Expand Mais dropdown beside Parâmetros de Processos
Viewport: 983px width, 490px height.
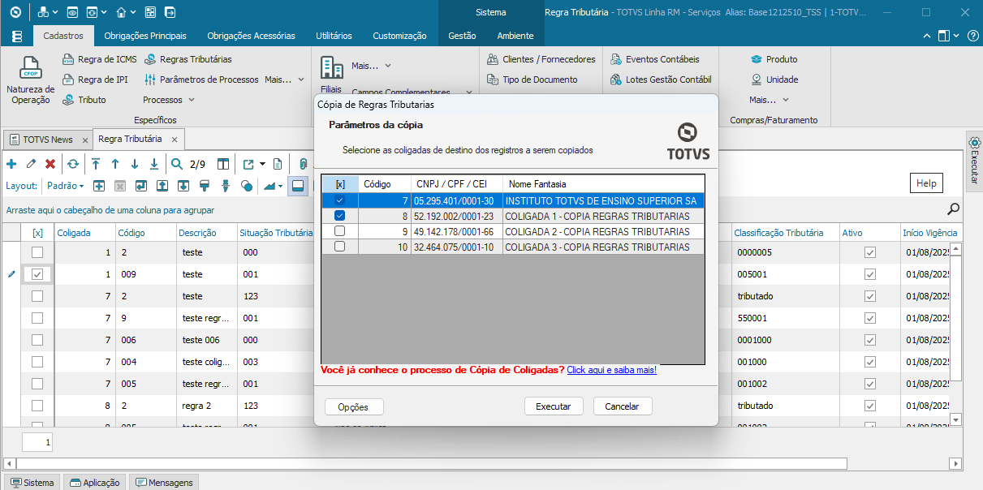tap(285, 80)
